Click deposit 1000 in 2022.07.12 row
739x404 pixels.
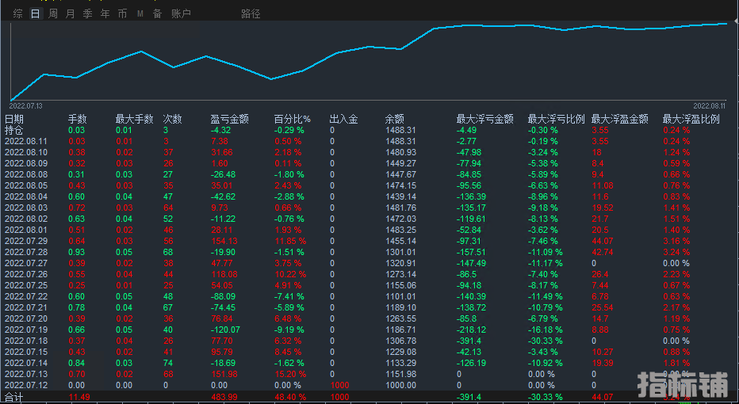tap(340, 385)
